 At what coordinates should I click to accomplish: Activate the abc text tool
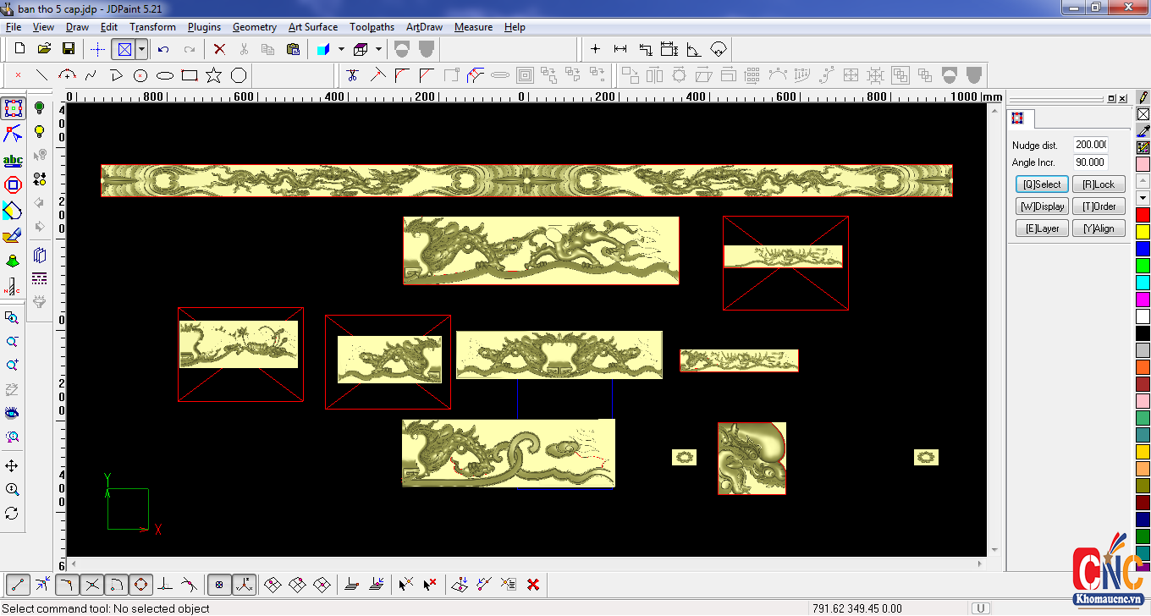[x=13, y=160]
